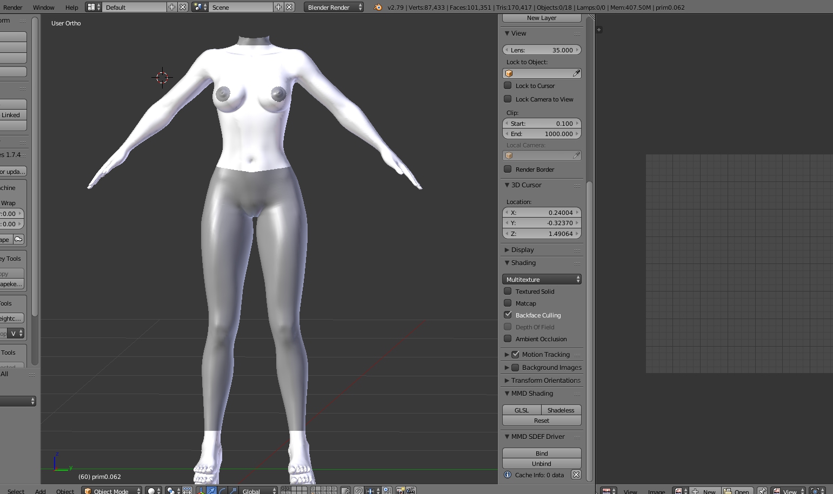Enable Textured Solid checkbox
833x494 pixels.
tap(508, 291)
